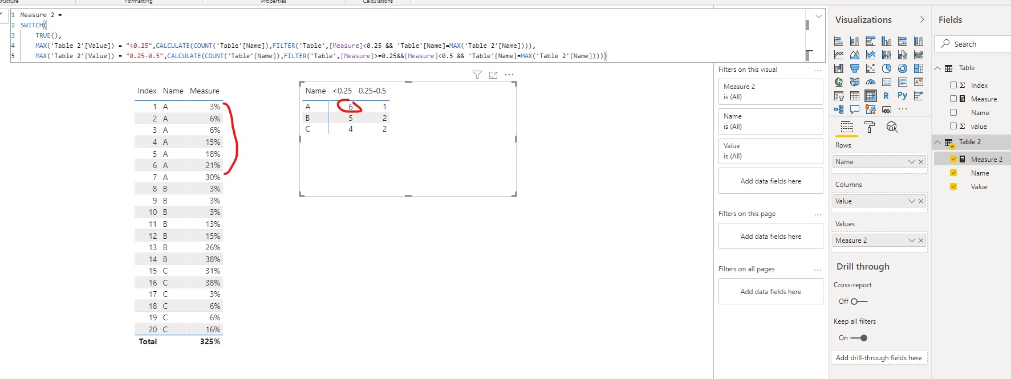Open the Name field dropdown in Rows
Screen dimensions: 1011x379
[911, 162]
